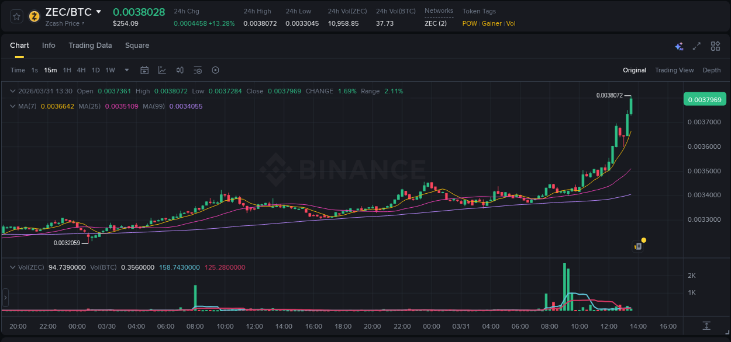Select the candlestick comparison tool
Viewport: 731px width, 342px height.
click(180, 70)
